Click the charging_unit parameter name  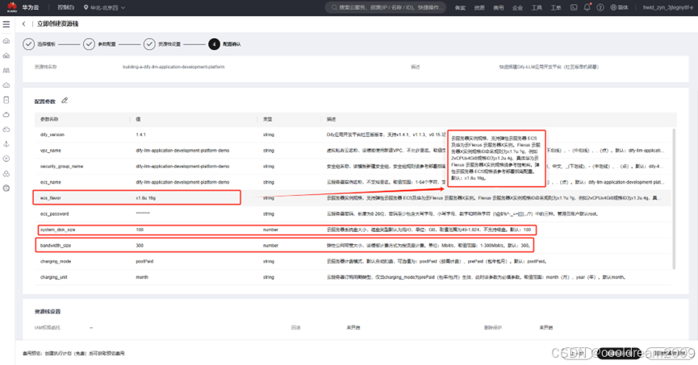[54, 277]
